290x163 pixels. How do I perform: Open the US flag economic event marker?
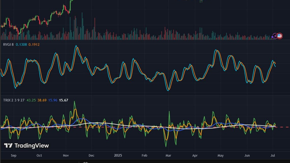tap(280, 36)
